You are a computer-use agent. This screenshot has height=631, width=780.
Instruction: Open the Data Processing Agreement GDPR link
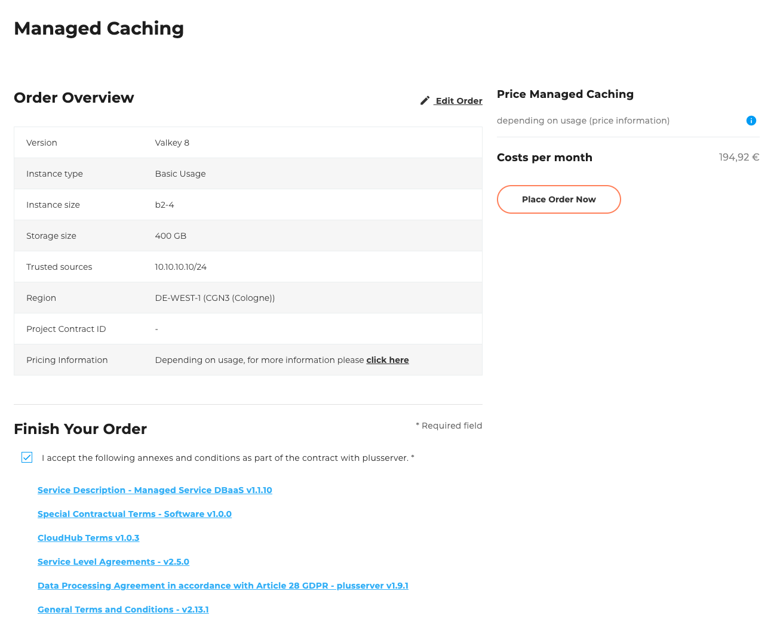[x=223, y=586]
